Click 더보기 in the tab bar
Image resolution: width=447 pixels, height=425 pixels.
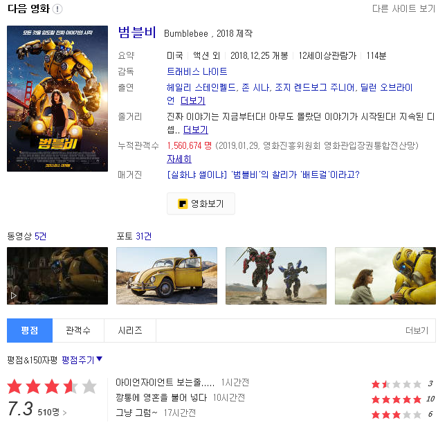[417, 330]
